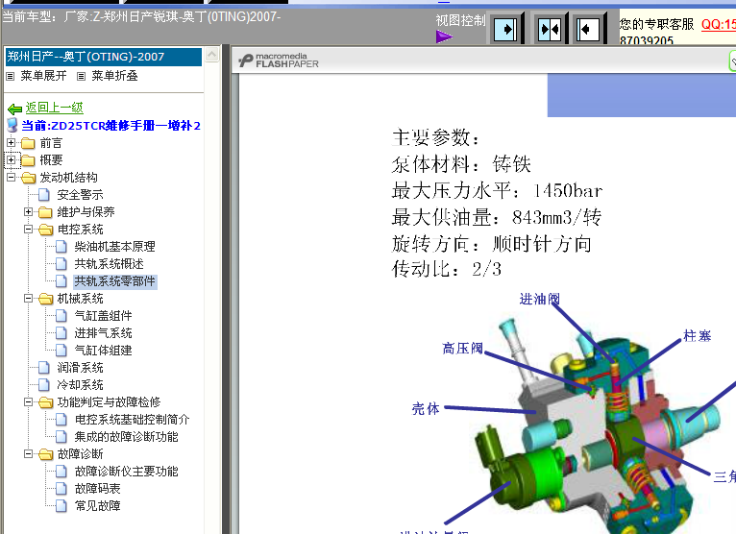Click the 冷却系统 document icon

tap(43, 385)
